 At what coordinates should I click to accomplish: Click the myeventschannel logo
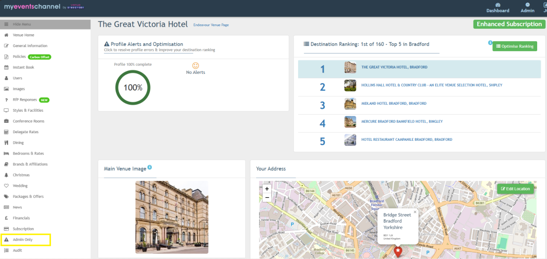[44, 7]
